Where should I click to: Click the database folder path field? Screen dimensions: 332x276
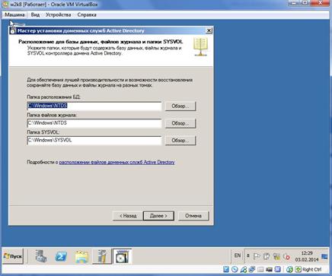pos(94,106)
